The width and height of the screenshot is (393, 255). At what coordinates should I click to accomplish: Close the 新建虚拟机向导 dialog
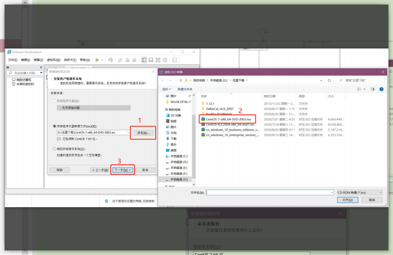point(153,71)
